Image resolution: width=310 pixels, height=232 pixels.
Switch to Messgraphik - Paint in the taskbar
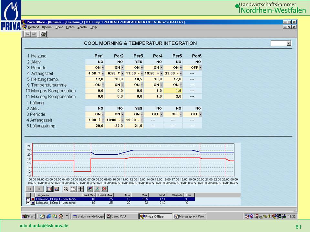click(190, 216)
